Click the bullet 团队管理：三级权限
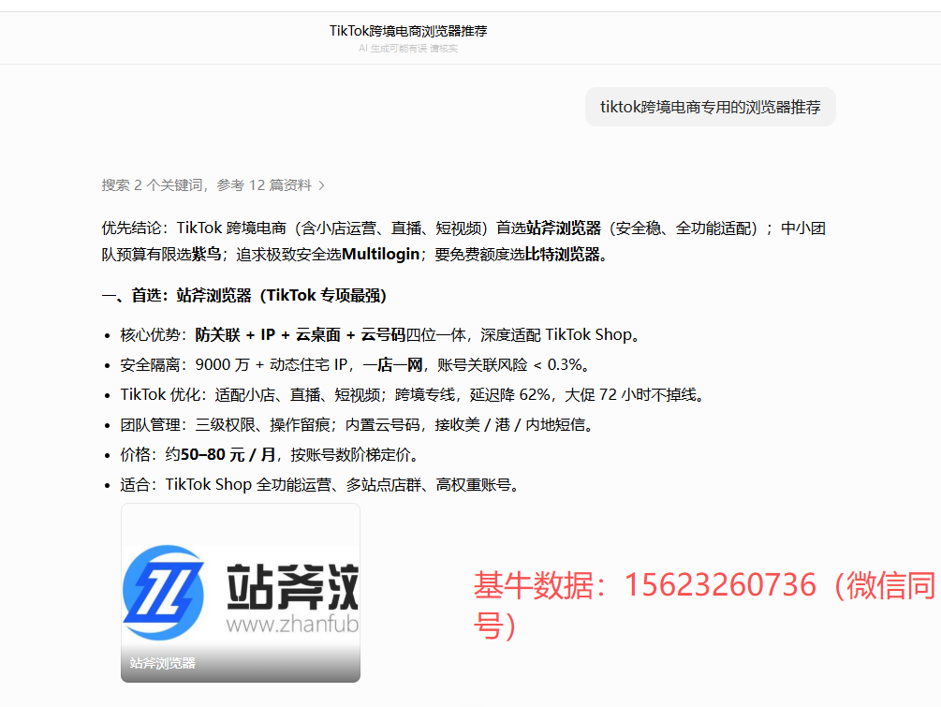Screen dimensions: 941x707 [358, 425]
